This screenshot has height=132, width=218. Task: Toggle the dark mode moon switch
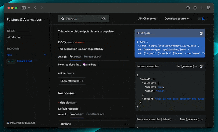201,19
